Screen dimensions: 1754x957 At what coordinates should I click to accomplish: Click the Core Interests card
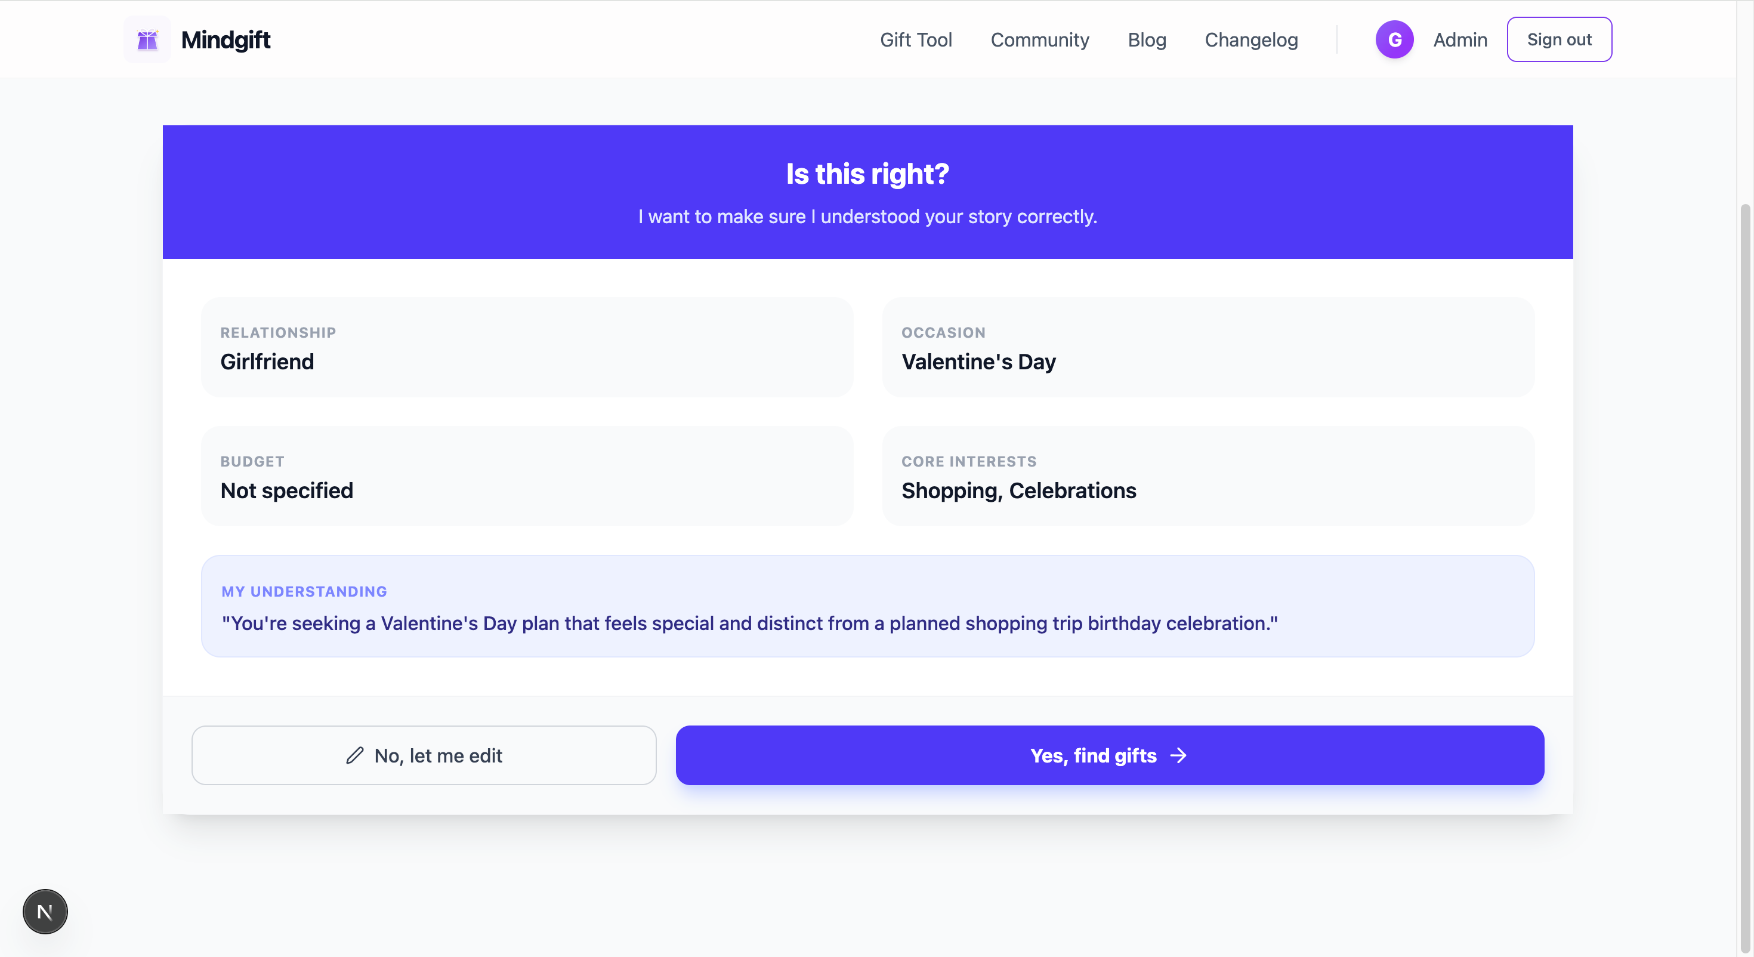click(x=1208, y=476)
